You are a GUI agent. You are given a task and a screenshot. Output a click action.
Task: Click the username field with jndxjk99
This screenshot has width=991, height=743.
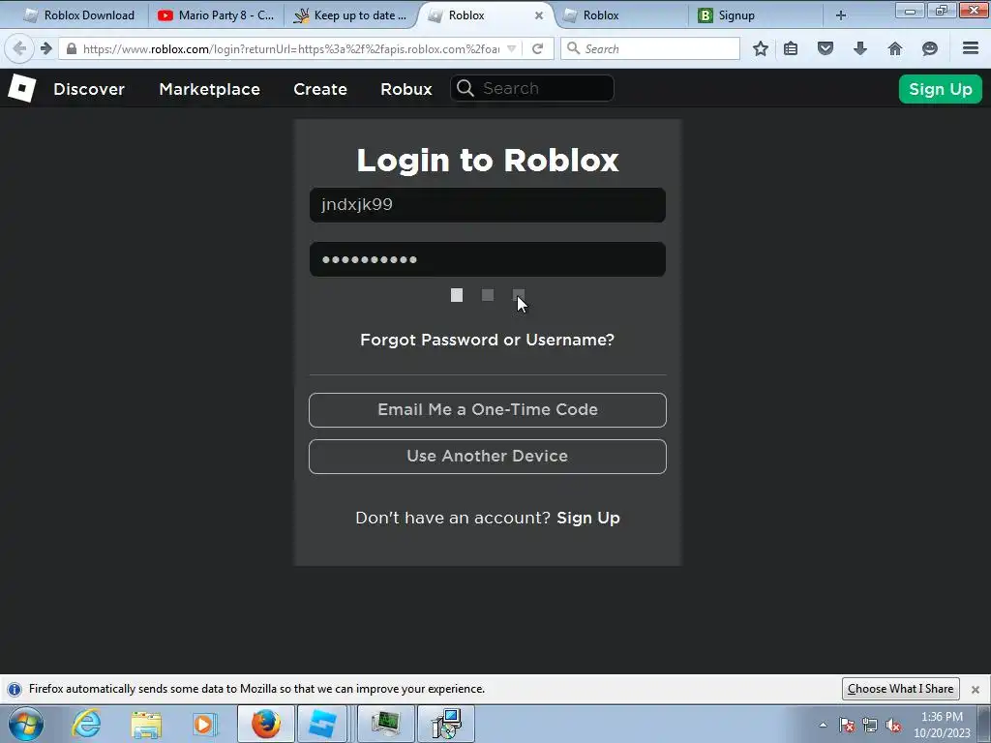(488, 205)
